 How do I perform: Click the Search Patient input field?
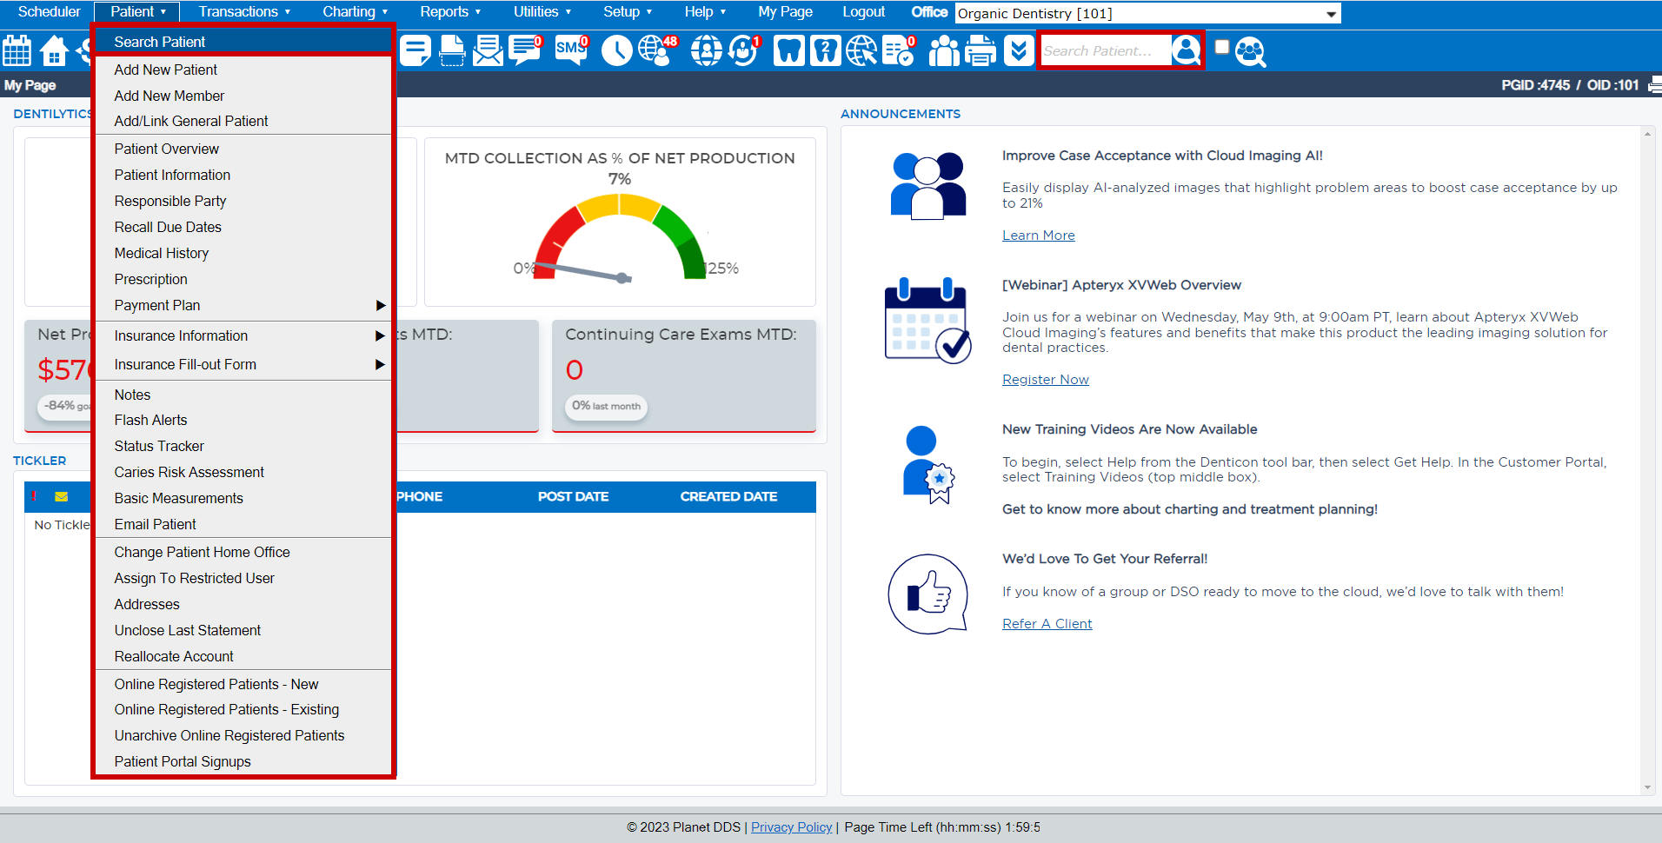click(1104, 50)
